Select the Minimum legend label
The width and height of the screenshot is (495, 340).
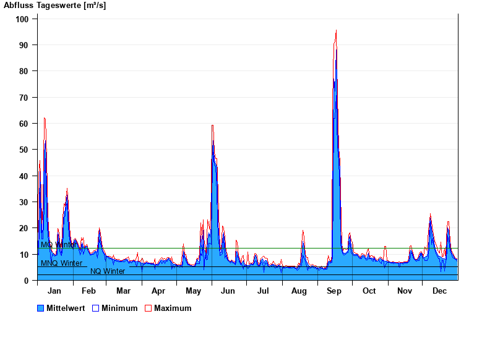119,308
